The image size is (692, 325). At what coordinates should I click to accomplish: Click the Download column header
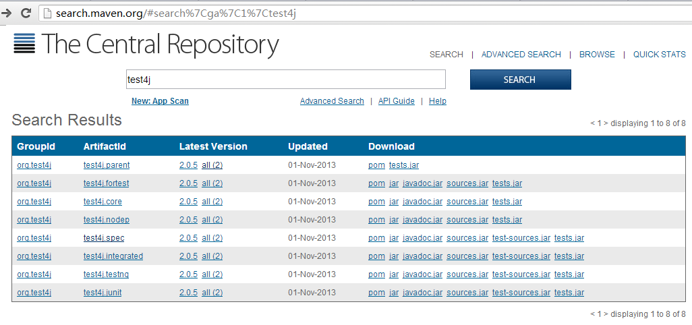click(391, 146)
